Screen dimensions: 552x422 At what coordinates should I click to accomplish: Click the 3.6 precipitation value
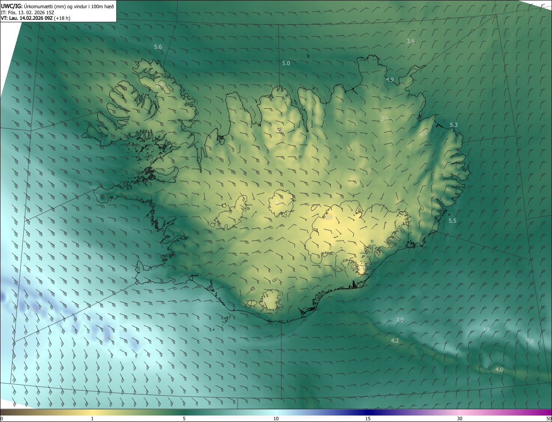coord(411,41)
